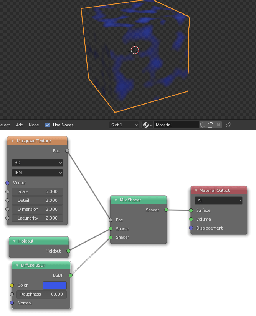Adjust the Lacunarity 2.000 field
This screenshot has width=256, height=316.
coord(38,218)
